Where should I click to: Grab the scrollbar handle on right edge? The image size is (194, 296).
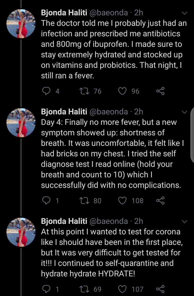193,135
